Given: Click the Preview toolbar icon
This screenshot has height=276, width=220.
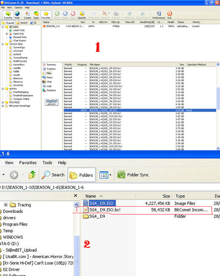Looking at the screenshot, I should [116, 15].
